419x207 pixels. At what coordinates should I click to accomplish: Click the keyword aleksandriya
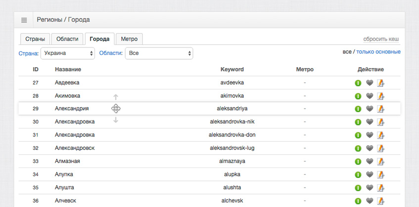(x=232, y=109)
